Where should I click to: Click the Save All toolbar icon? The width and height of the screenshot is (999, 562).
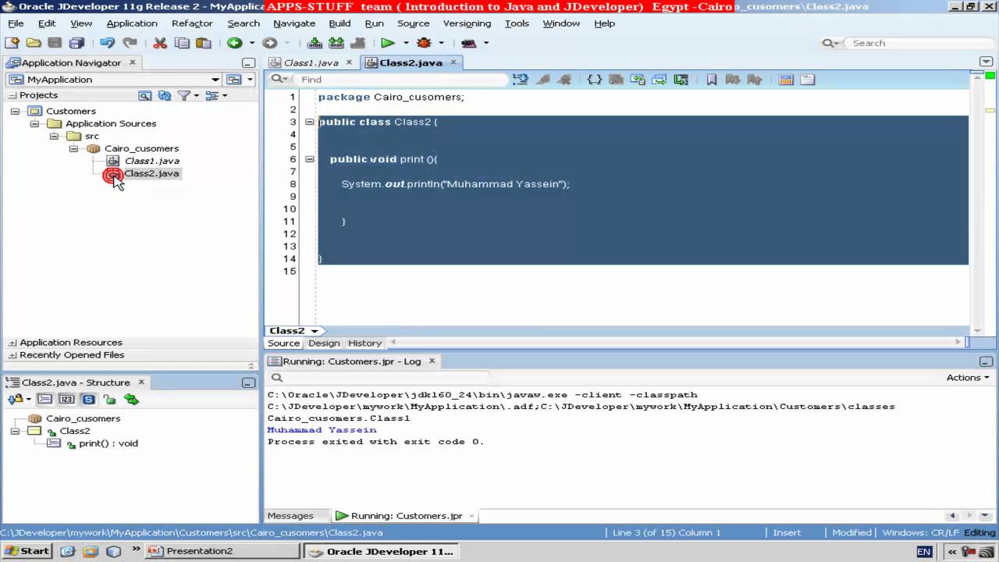click(x=76, y=43)
